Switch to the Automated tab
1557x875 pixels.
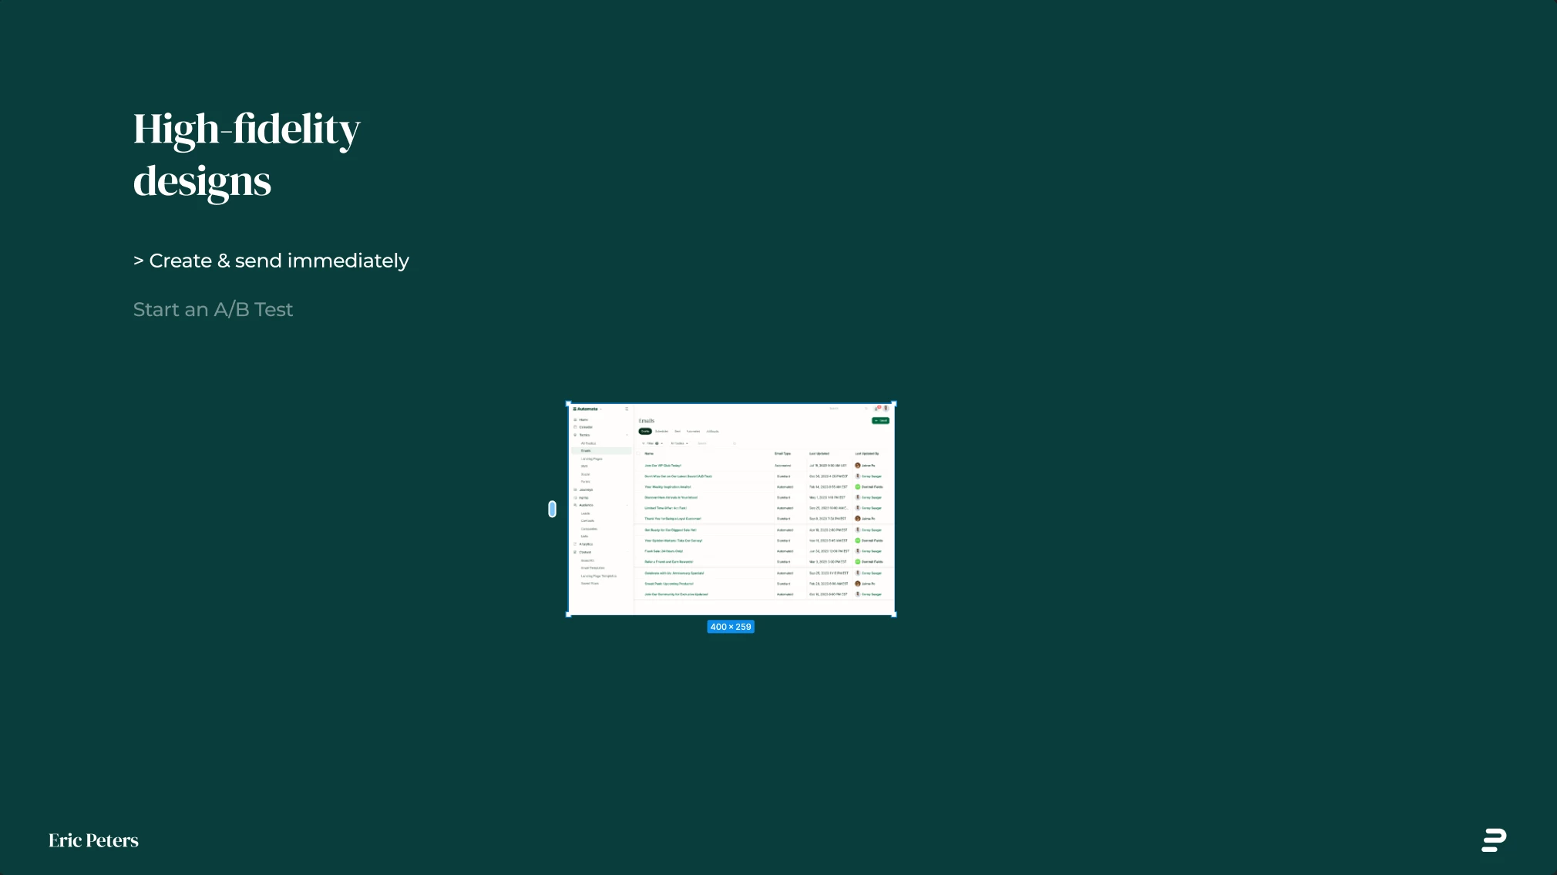point(693,431)
